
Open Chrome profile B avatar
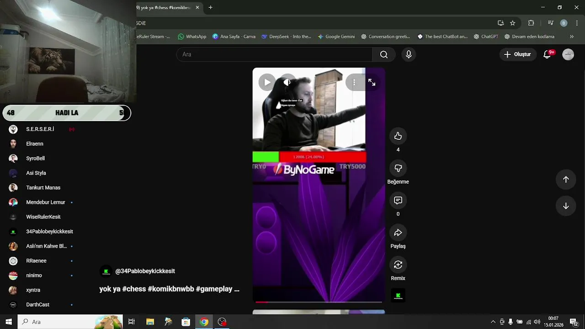coord(564,23)
